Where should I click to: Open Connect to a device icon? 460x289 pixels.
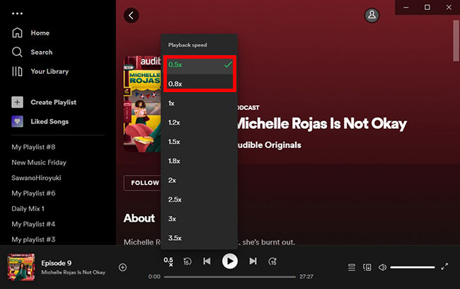[367, 267]
